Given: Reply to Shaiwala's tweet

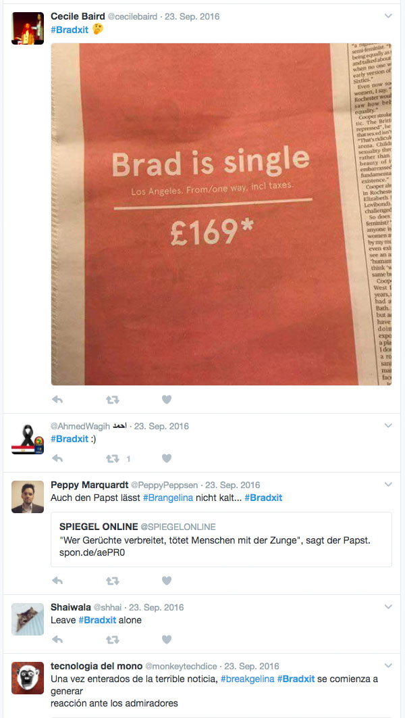Looking at the screenshot, I should [x=57, y=640].
